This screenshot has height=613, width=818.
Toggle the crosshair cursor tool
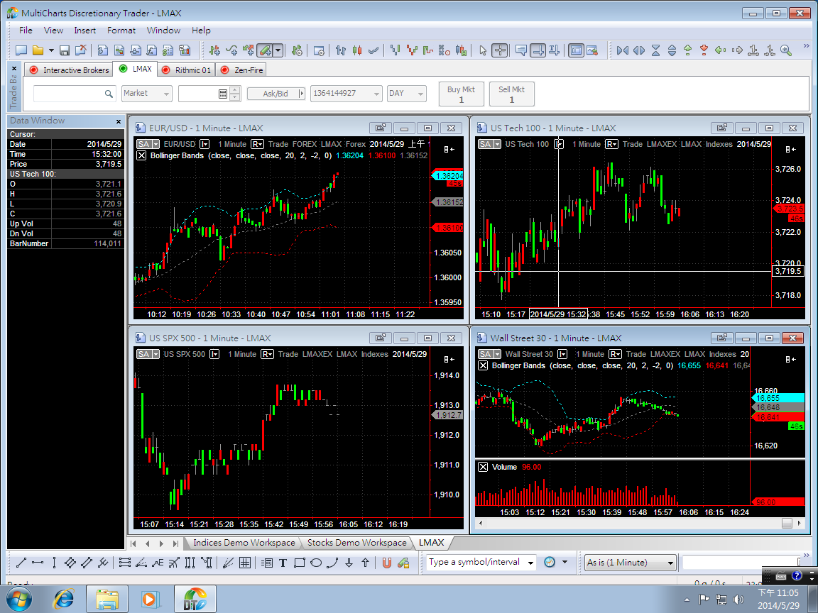(x=500, y=50)
